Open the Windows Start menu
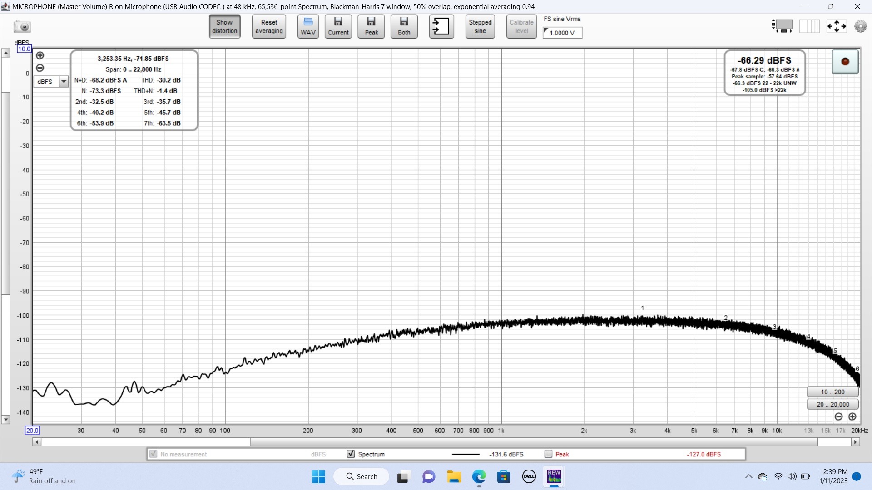This screenshot has height=490, width=872. coord(318,476)
